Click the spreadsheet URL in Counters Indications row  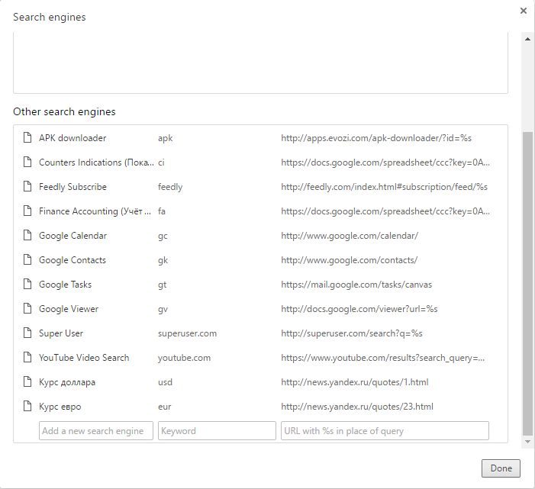tap(385, 162)
